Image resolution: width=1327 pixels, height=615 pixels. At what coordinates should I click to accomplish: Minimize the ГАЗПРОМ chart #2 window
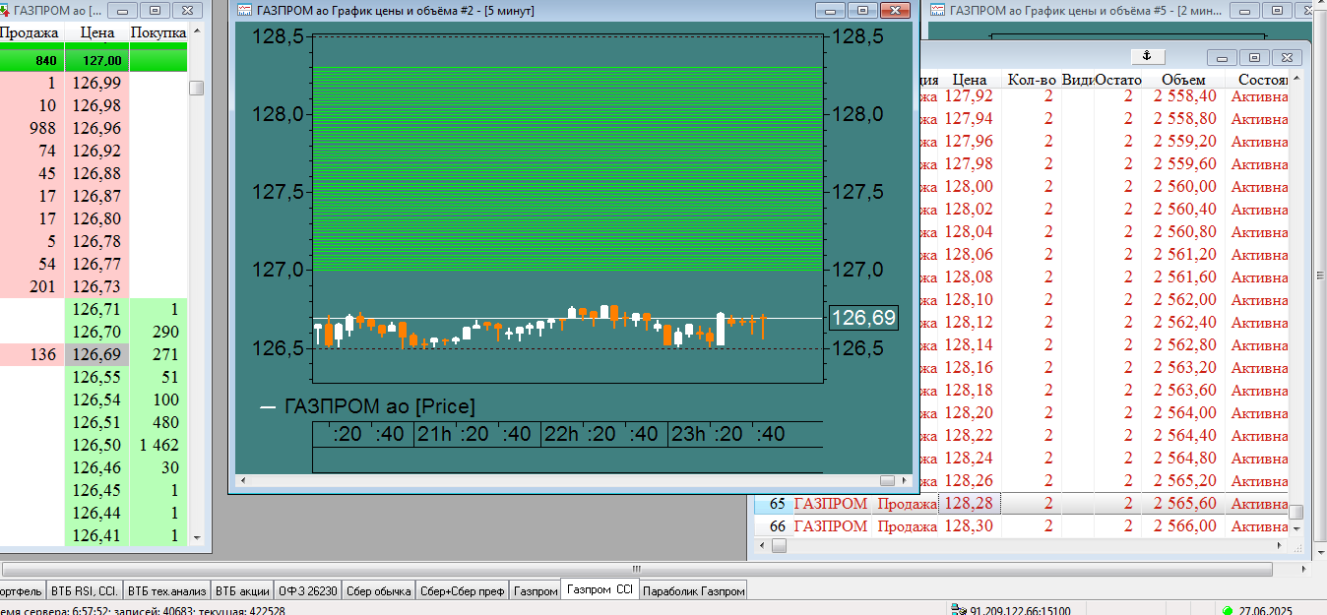[x=831, y=10]
